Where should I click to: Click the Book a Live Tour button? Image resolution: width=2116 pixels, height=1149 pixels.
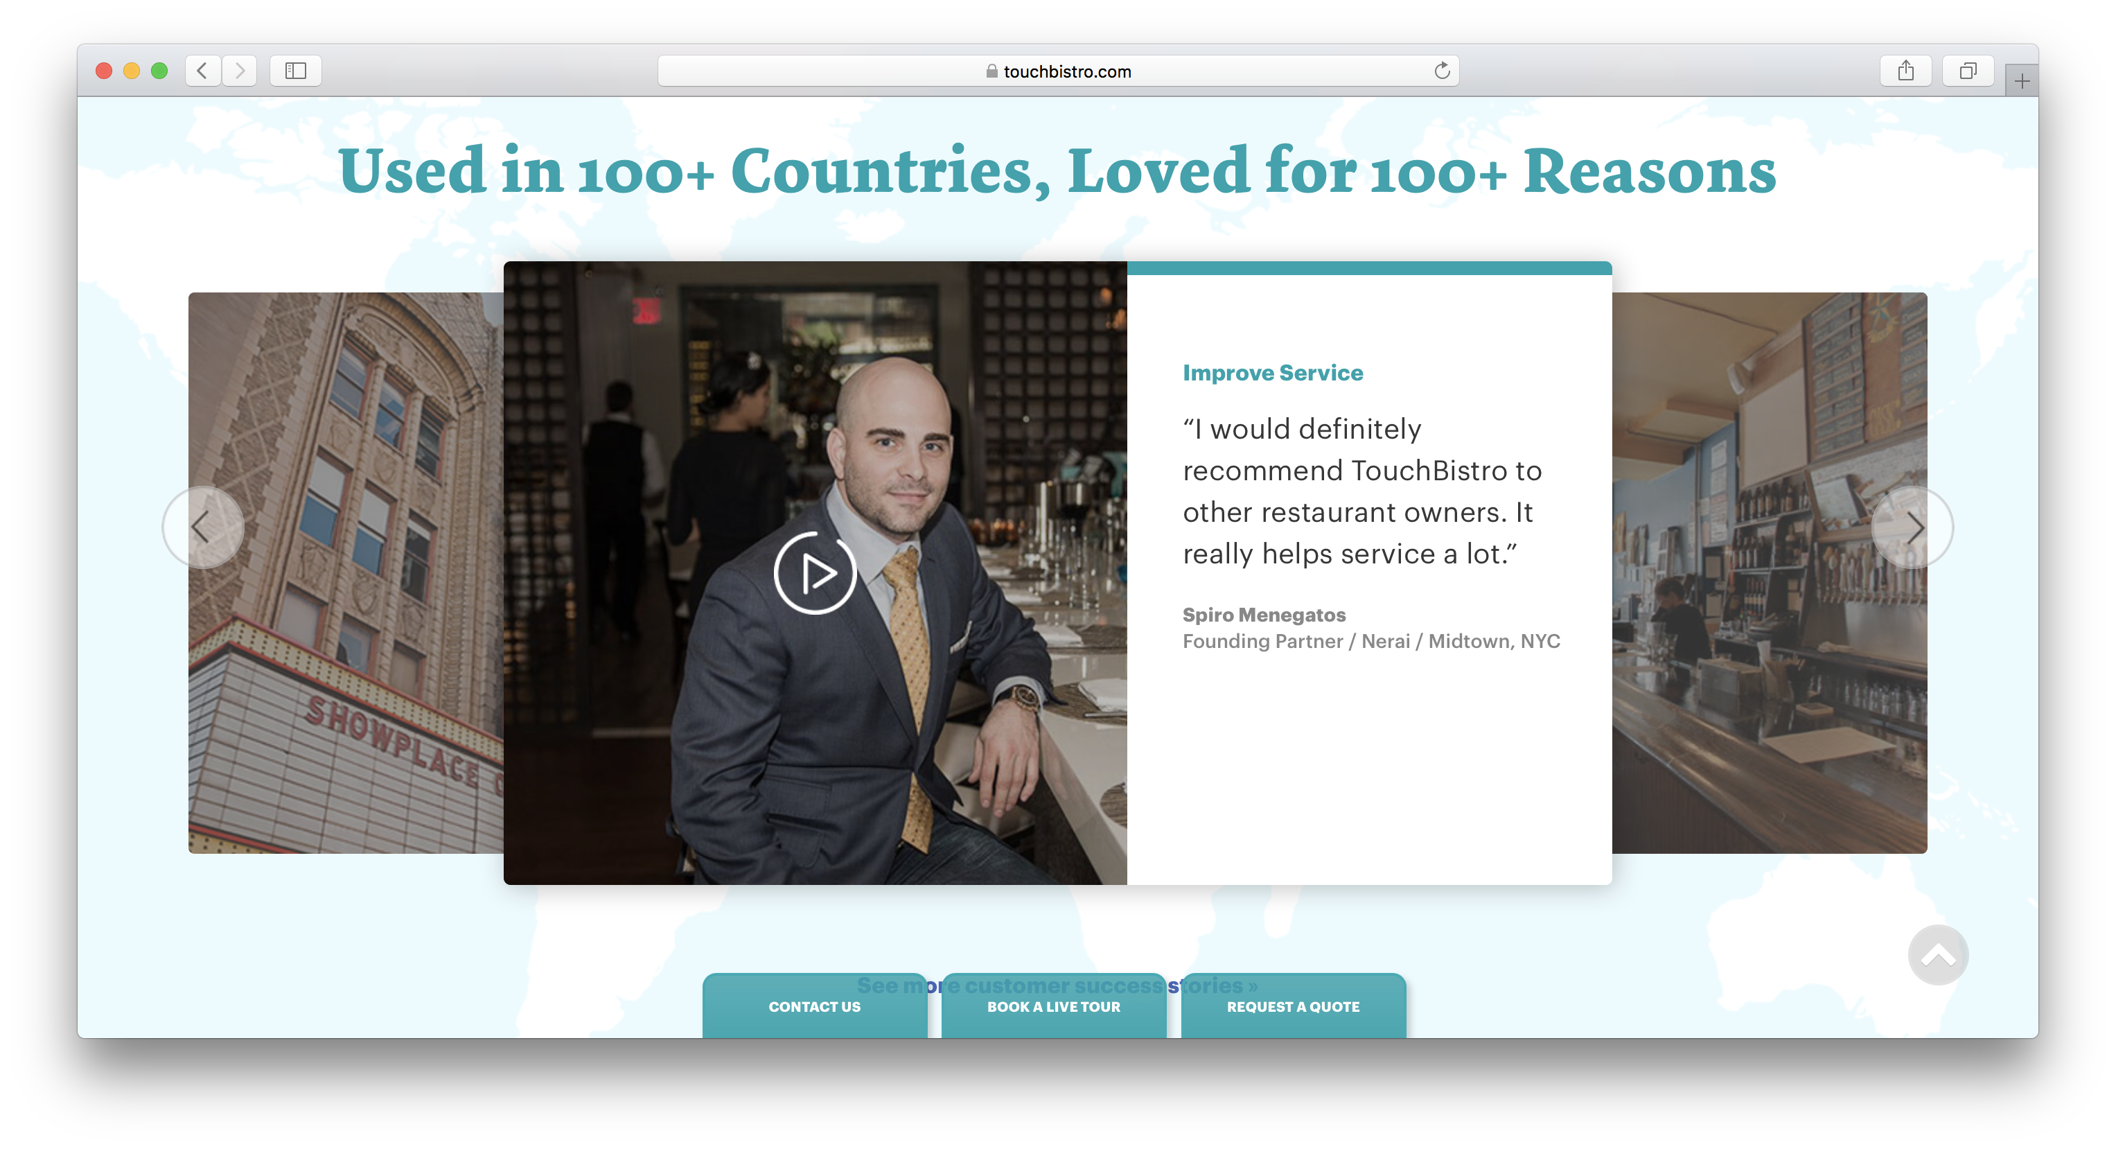pyautogui.click(x=1054, y=1006)
